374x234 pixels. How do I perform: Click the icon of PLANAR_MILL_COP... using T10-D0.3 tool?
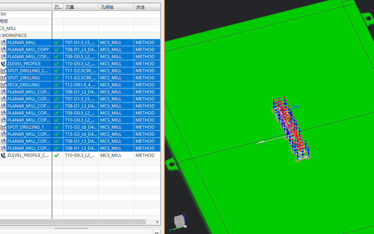point(3,120)
